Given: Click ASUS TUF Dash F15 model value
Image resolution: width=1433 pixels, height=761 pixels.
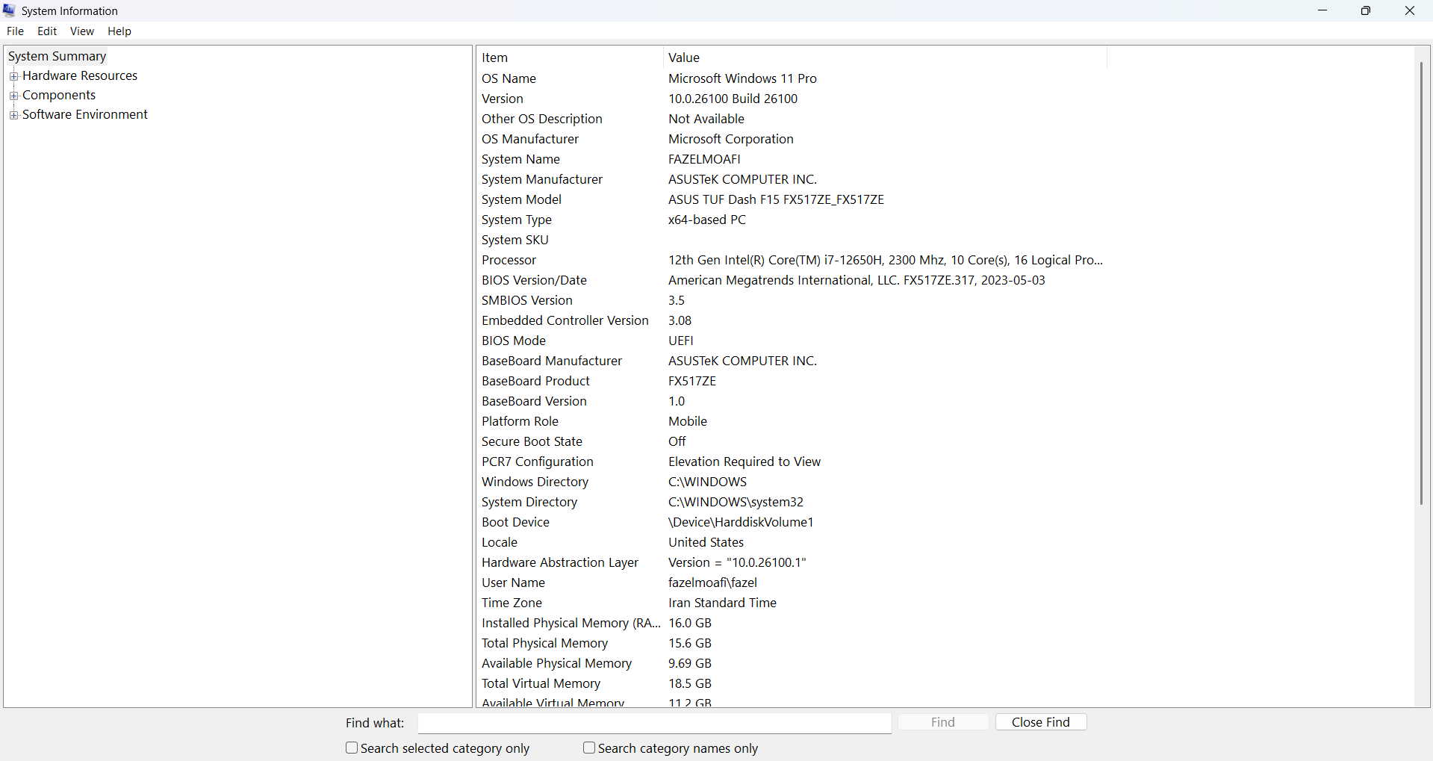Looking at the screenshot, I should click(776, 199).
